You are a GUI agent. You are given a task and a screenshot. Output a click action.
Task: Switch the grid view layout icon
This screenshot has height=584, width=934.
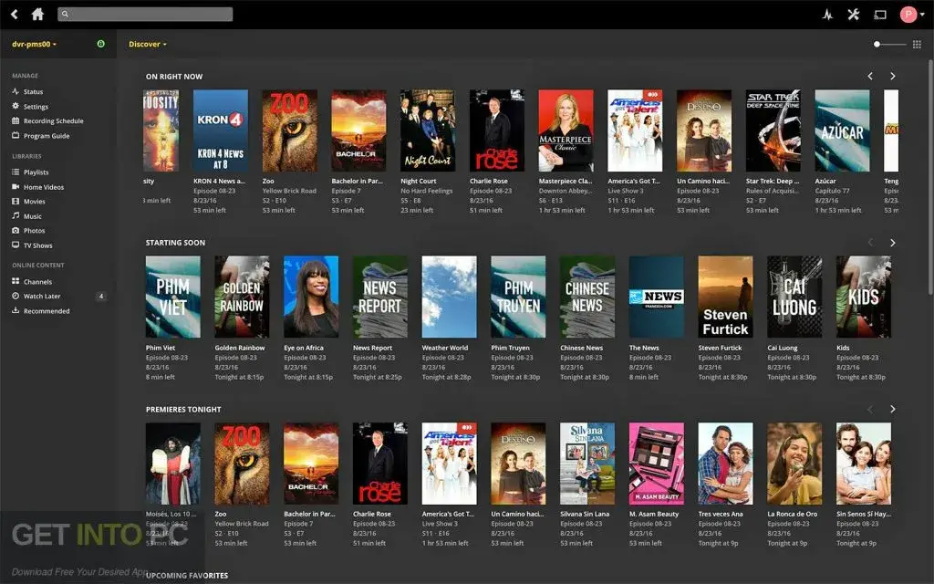pos(916,44)
